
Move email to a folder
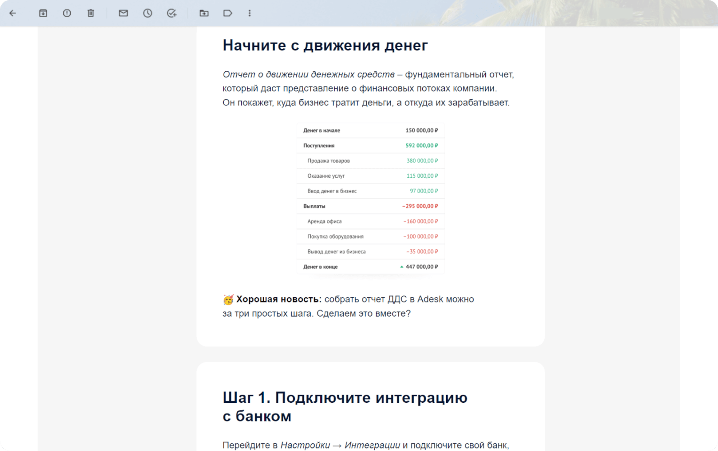coord(204,13)
